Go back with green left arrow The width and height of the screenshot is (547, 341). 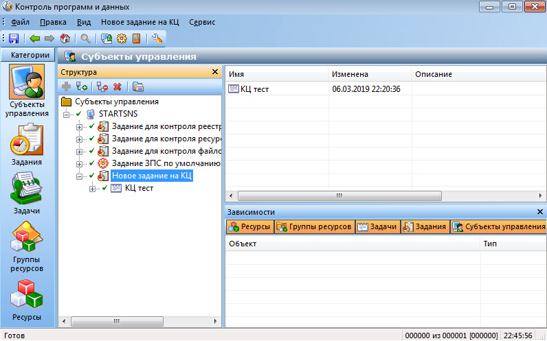tap(34, 38)
